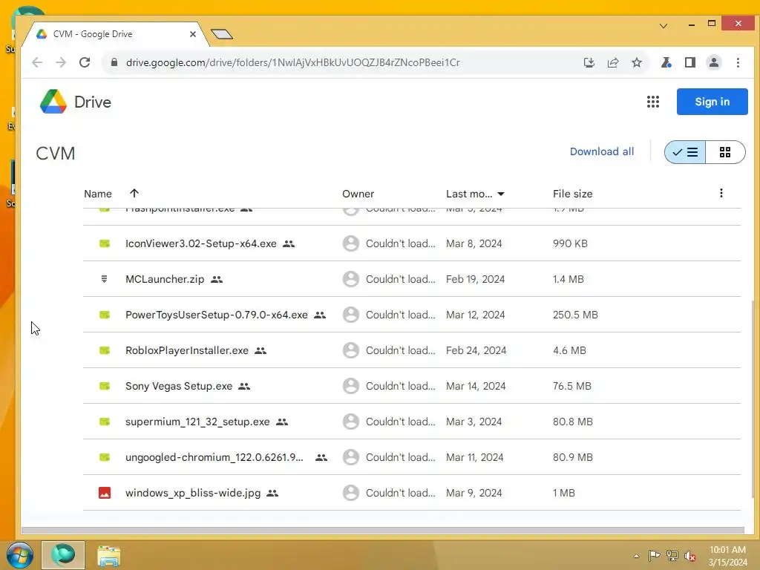Open the Google apps grid

(653, 102)
